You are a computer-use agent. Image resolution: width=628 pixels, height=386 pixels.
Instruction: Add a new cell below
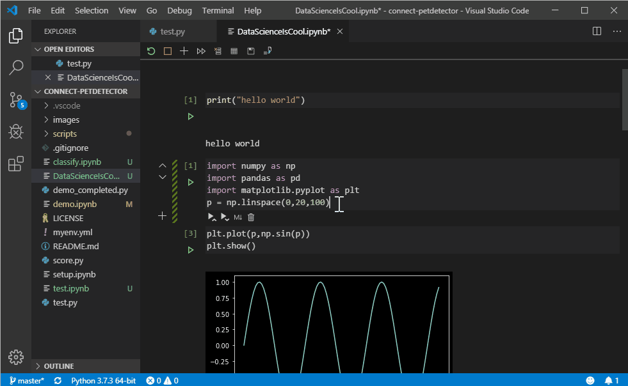[162, 216]
